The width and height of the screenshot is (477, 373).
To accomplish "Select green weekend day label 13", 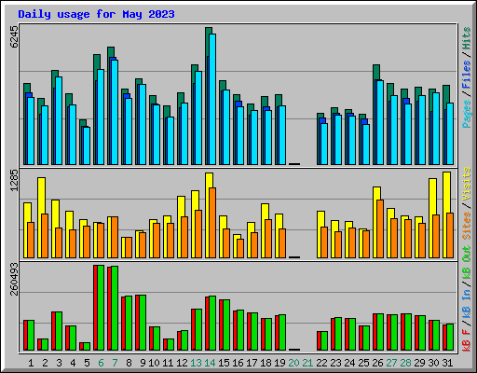I will pos(196,363).
